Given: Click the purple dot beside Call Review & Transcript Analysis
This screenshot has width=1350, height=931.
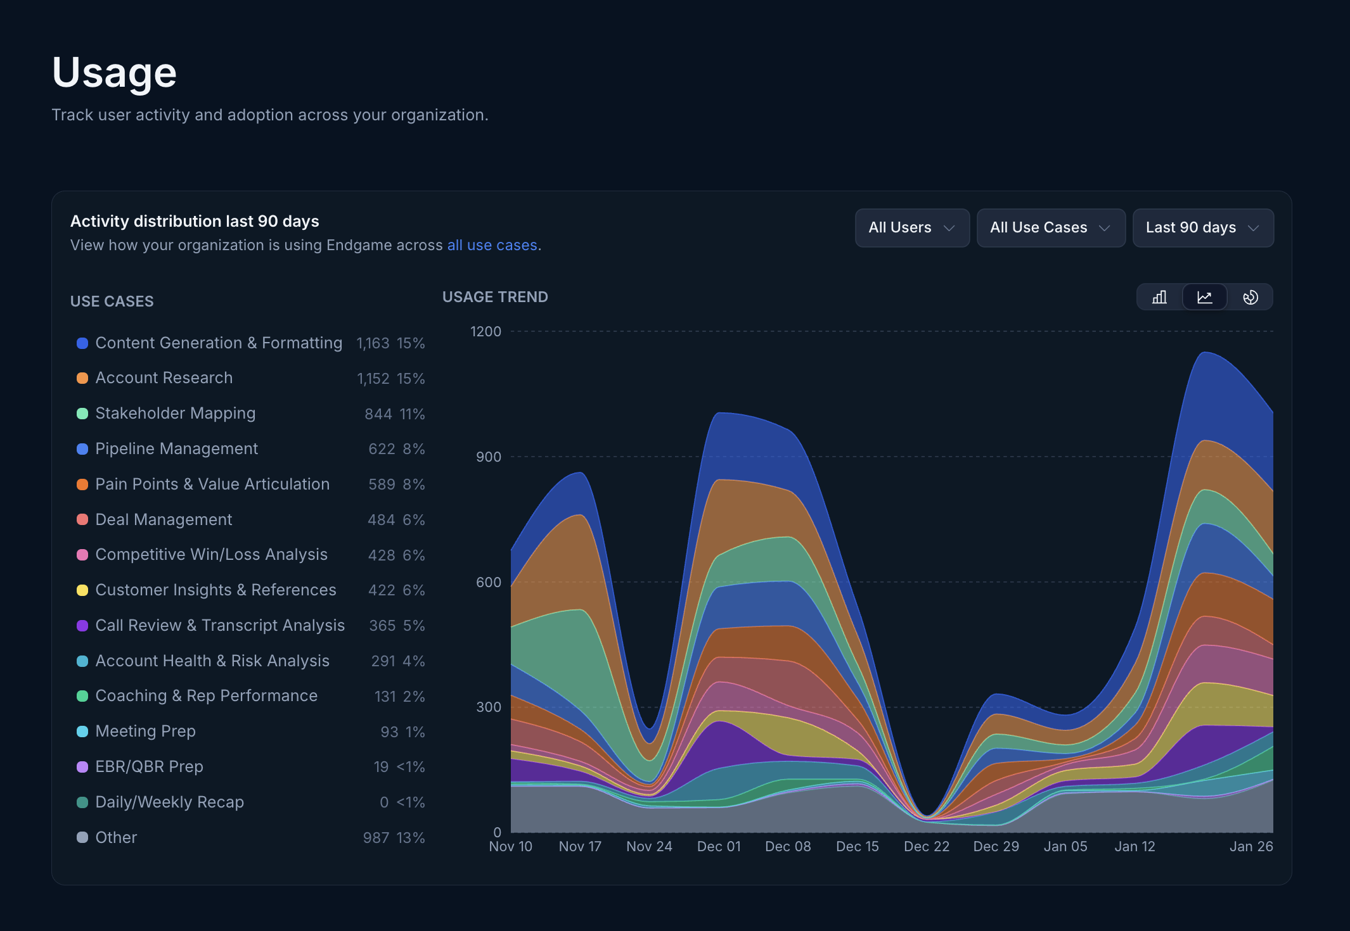Looking at the screenshot, I should (x=82, y=626).
